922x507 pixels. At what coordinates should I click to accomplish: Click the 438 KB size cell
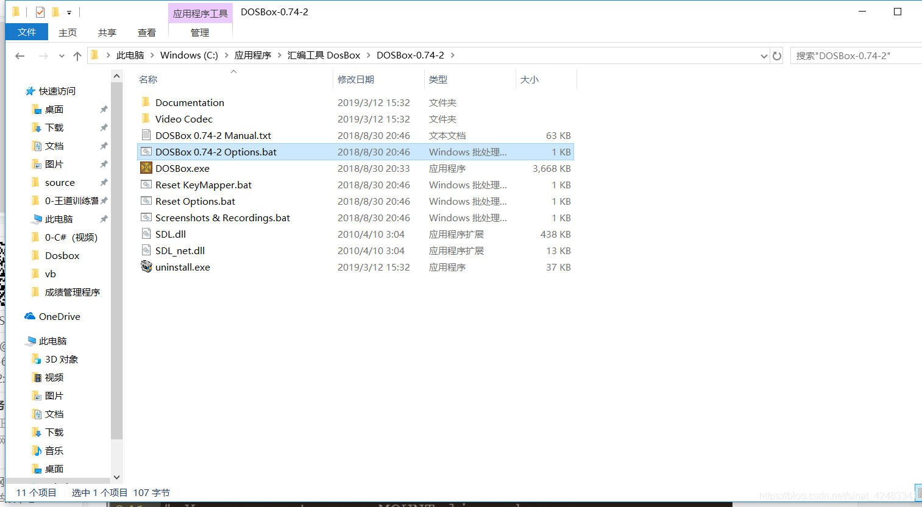pyautogui.click(x=555, y=234)
